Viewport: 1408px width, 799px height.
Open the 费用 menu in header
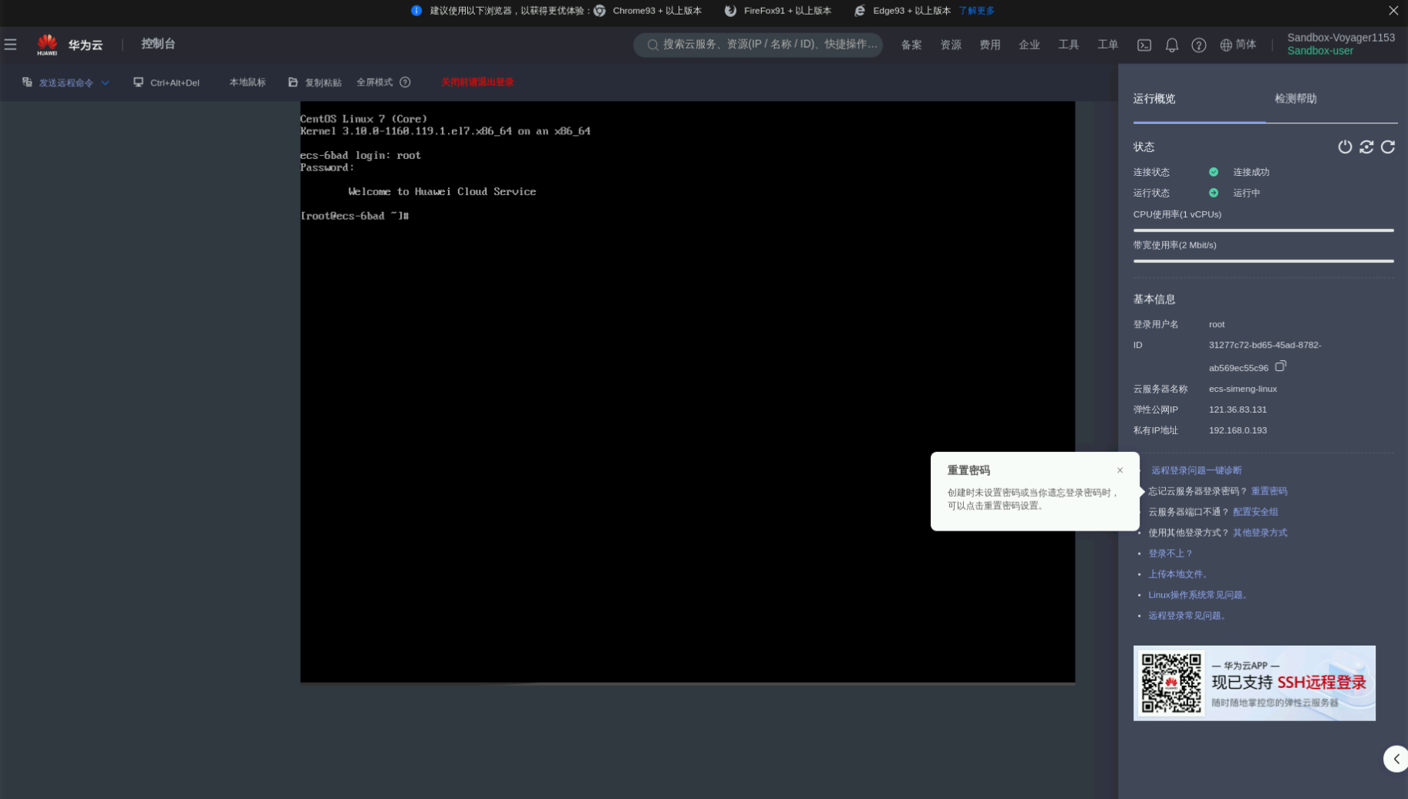pyautogui.click(x=989, y=45)
